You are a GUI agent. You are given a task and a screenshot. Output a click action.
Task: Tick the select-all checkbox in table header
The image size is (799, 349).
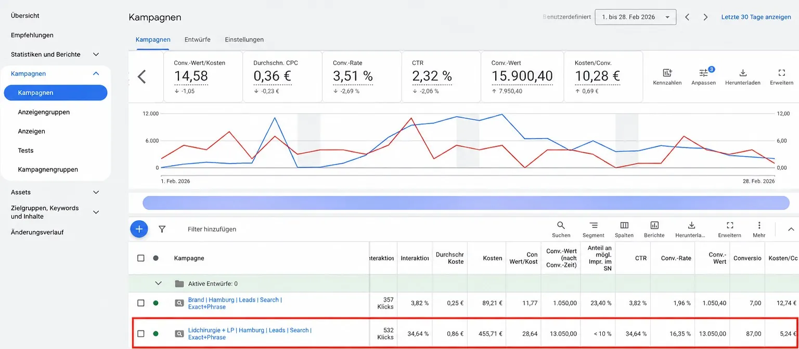pos(140,258)
